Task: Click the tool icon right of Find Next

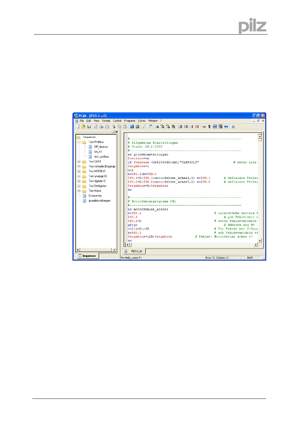Action: (157, 126)
